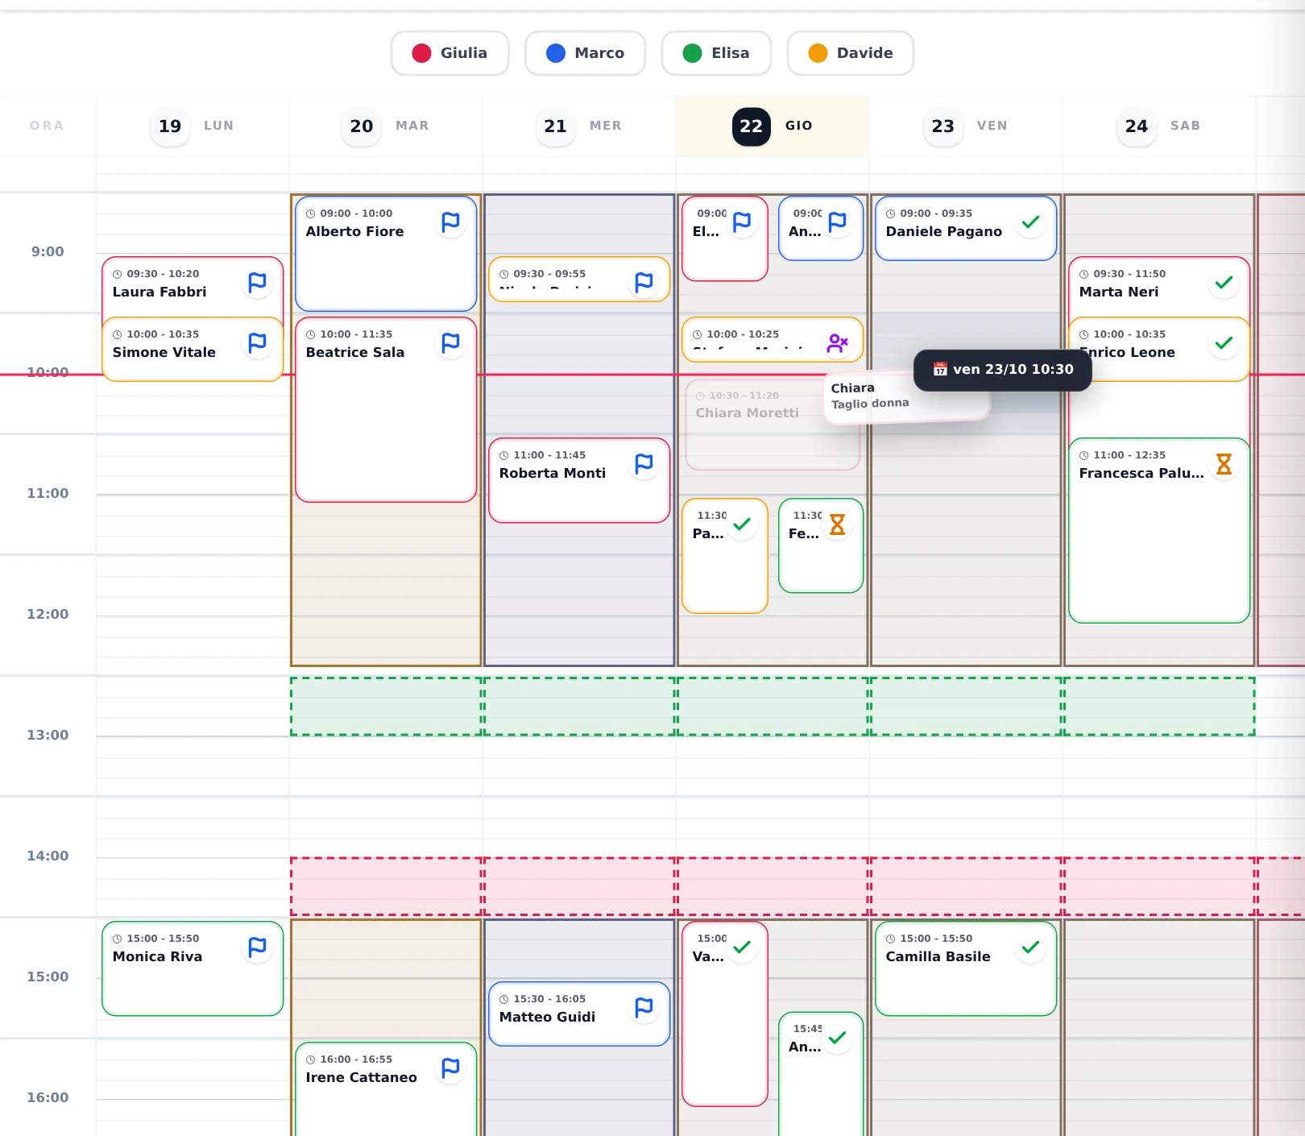Click no-show person icon on 10:00 - 10:25 appointment
Image resolution: width=1305 pixels, height=1136 pixels.
838,343
